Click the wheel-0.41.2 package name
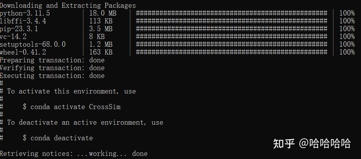361x159 pixels. [x=23, y=52]
